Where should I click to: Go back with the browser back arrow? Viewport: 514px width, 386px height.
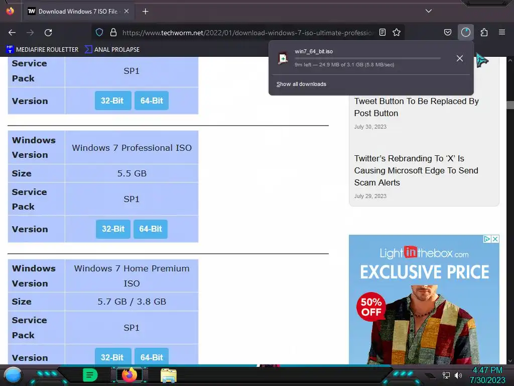[x=12, y=33]
